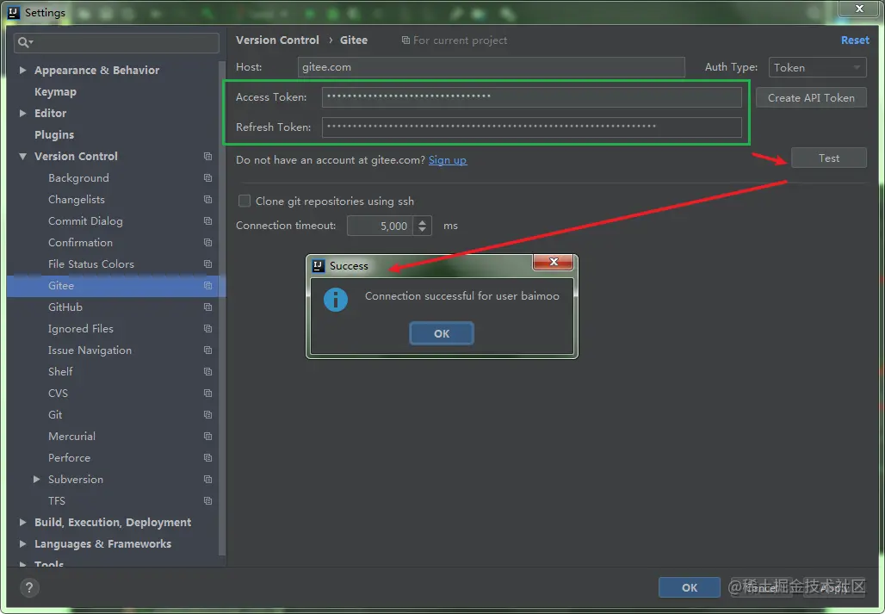Click Version Control breadcrumb in header
The height and width of the screenshot is (614, 885).
pos(277,40)
